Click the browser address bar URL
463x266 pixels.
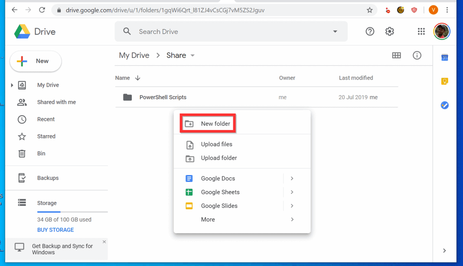(165, 10)
